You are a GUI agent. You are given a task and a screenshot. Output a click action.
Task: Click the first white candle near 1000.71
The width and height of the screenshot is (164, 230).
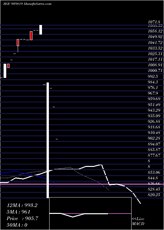tap(5, 71)
